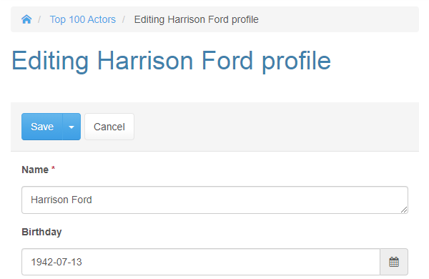Image resolution: width=429 pixels, height=279 pixels.
Task: Focus the Birthday field showing 1942-07-13
Action: click(201, 262)
